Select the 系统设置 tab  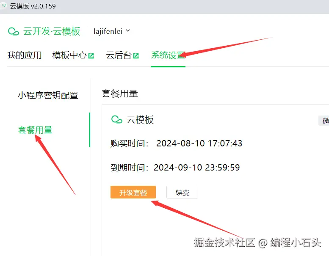tap(168, 55)
